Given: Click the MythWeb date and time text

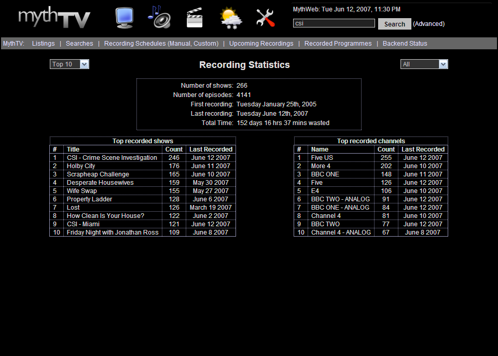Looking at the screenshot, I should tap(347, 9).
